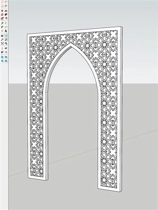Click the highlighted Pan tool

pyautogui.click(x=6, y=36)
